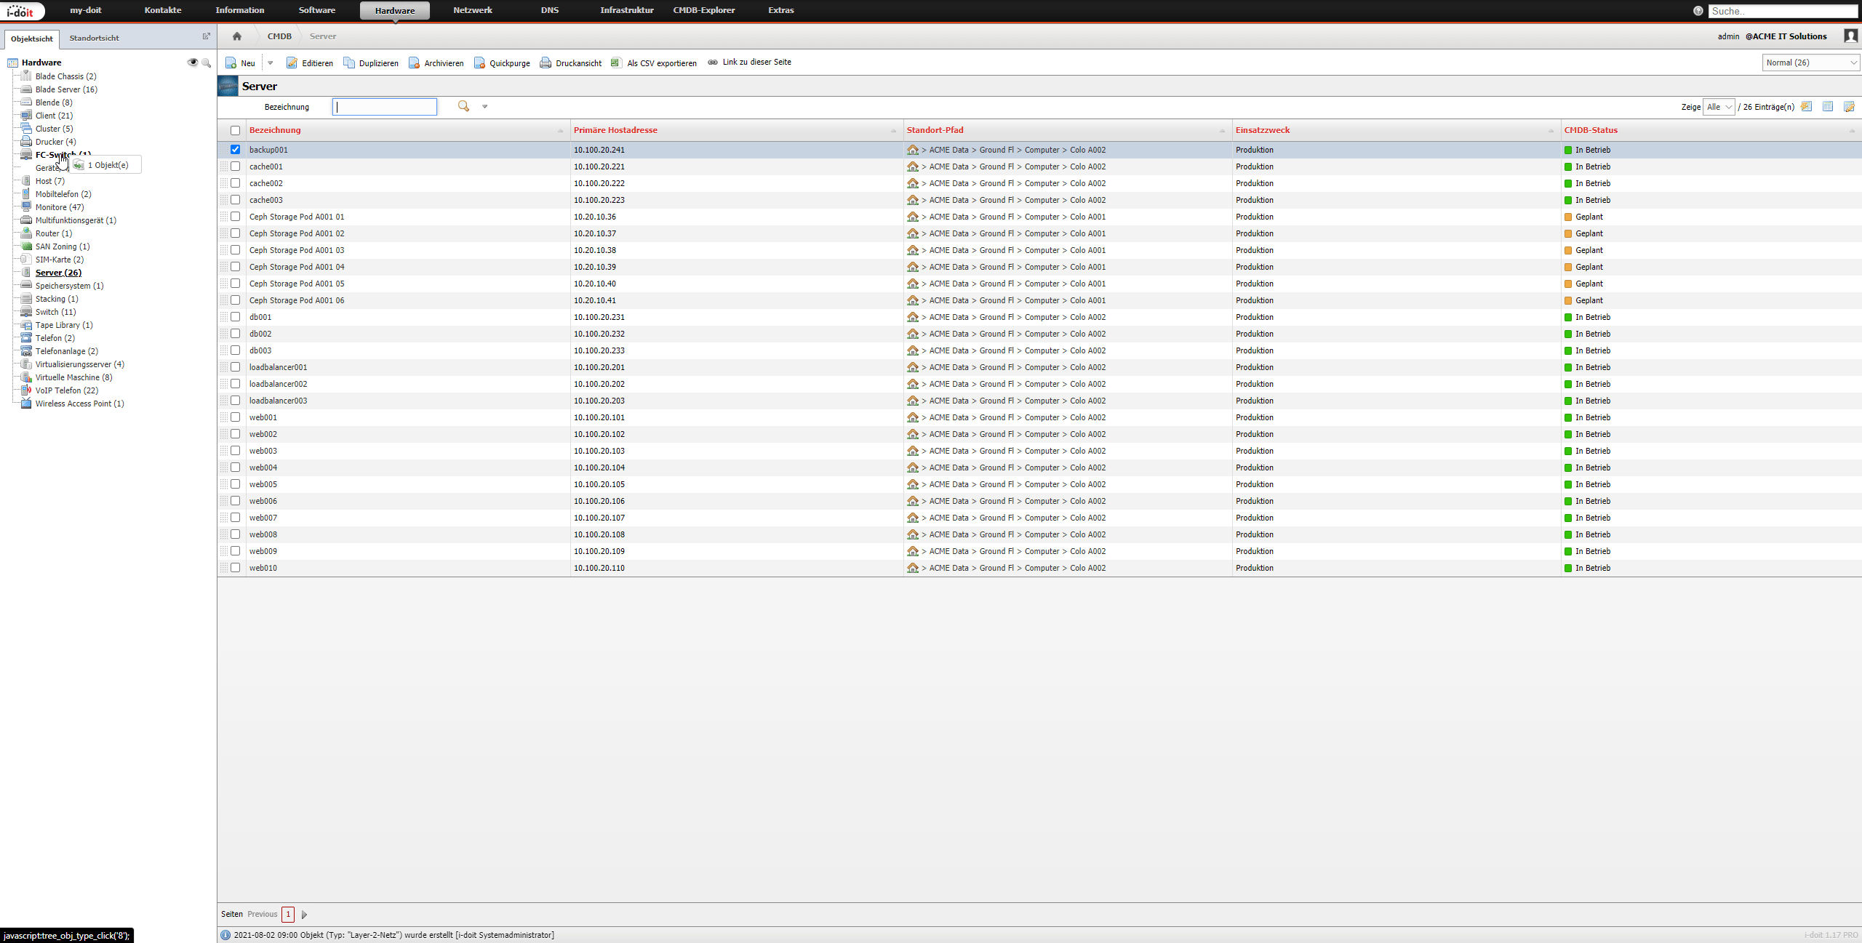Tick the checkbox for db001
This screenshot has height=943, width=1862.
click(x=235, y=317)
